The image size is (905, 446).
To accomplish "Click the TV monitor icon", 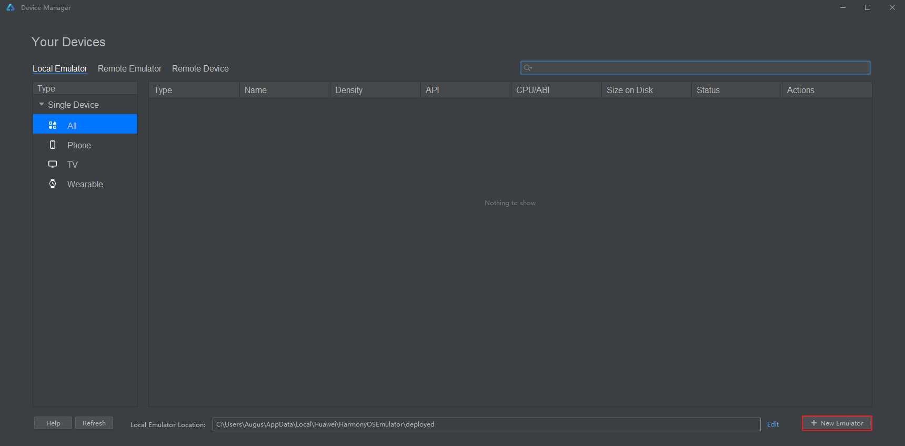I will pos(53,164).
